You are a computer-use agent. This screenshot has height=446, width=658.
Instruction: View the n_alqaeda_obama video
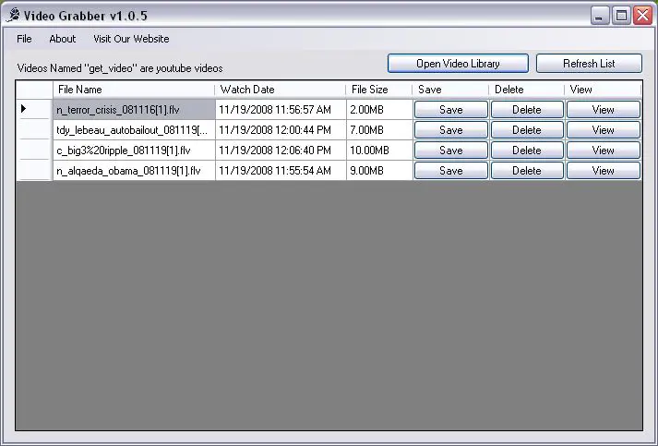[x=604, y=171]
